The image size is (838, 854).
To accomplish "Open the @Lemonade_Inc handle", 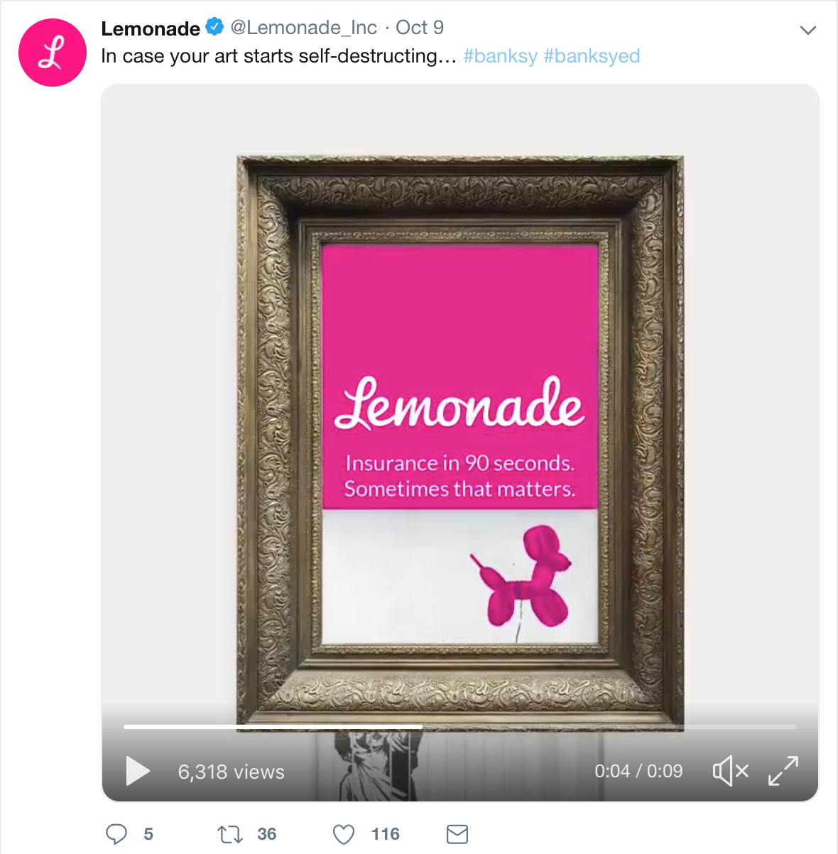I will 304,28.
